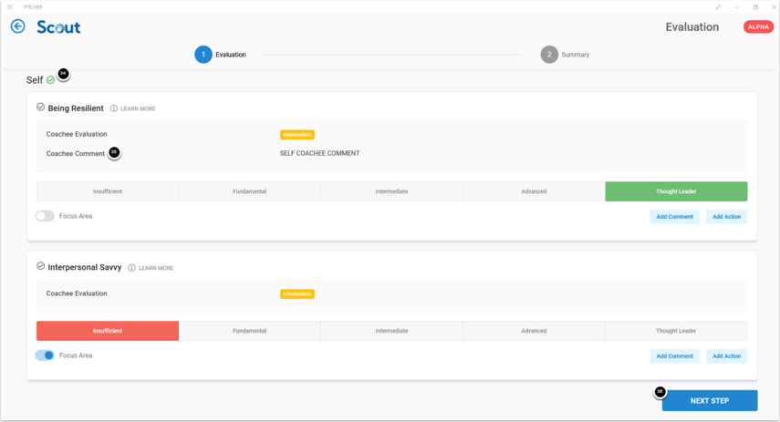
Task: Go to step 1 Evaluation
Action: tap(203, 55)
